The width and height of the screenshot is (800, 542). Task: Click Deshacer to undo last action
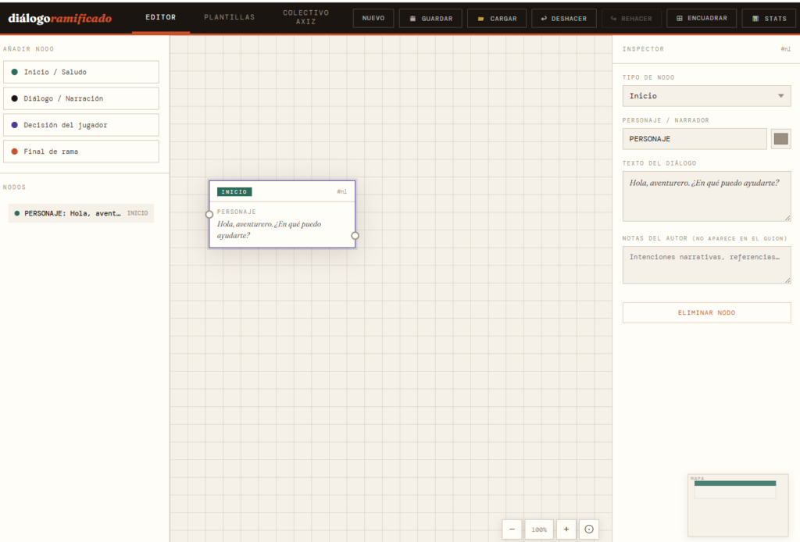pyautogui.click(x=563, y=18)
